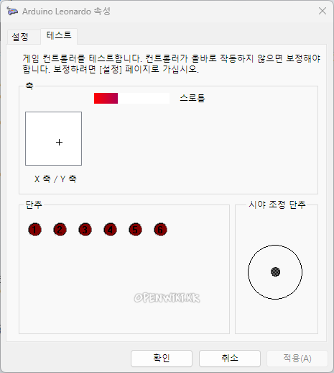Viewport: 334px width, 373px height.
Task: Switch to the 설정 tab
Action: 20,37
